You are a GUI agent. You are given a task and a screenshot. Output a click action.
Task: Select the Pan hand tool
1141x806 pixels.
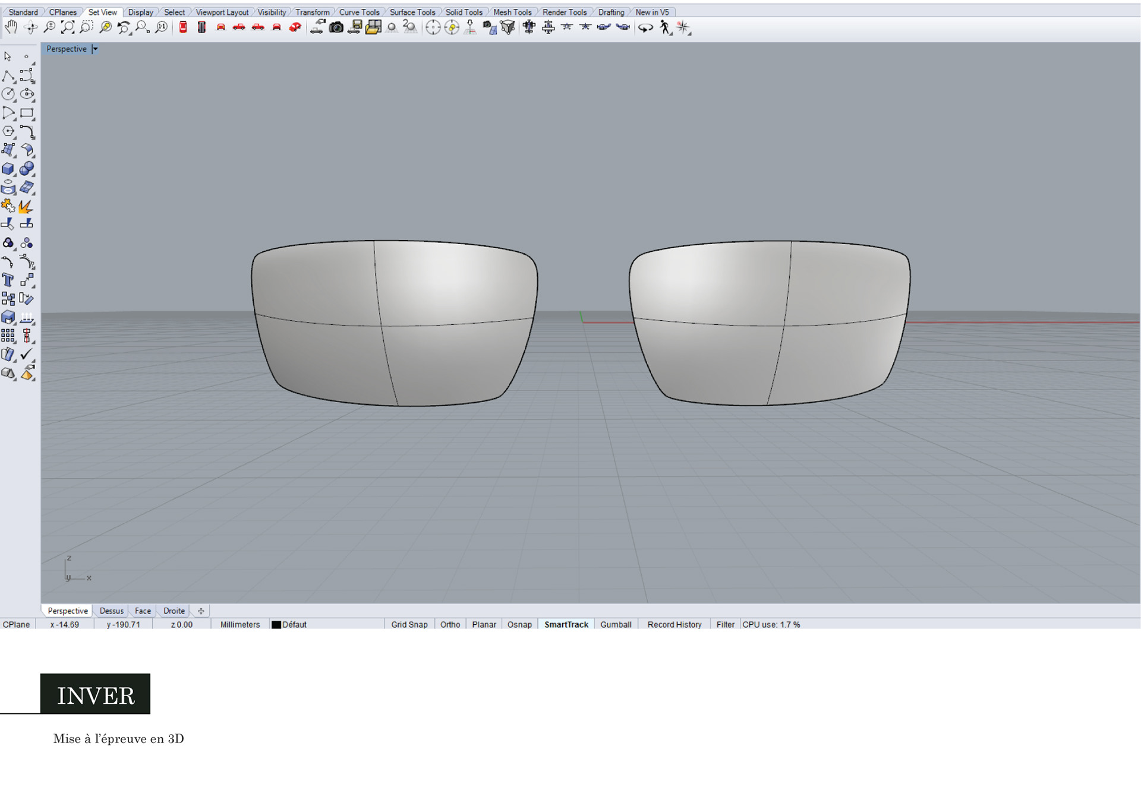click(x=11, y=27)
